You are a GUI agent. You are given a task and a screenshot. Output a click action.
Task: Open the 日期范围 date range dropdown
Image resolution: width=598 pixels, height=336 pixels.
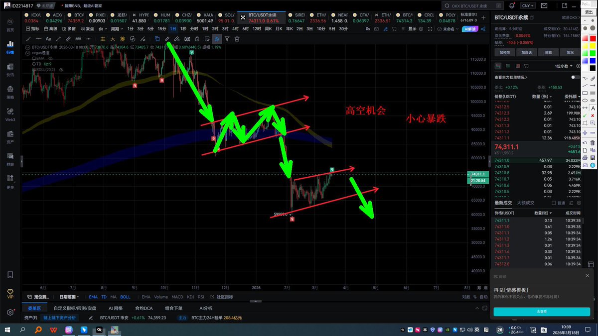(70, 297)
